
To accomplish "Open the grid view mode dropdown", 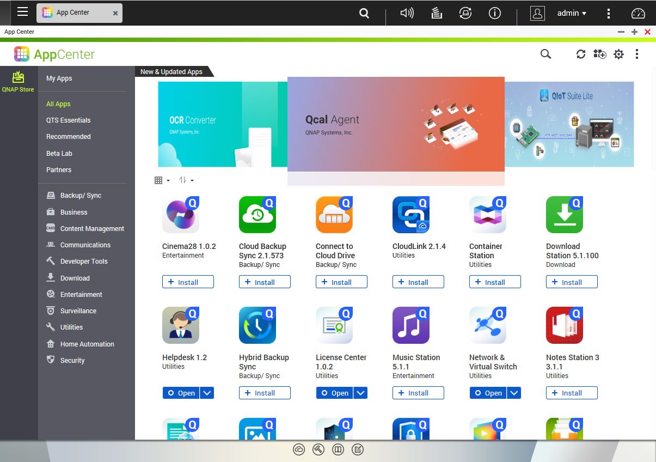I will tap(162, 180).
